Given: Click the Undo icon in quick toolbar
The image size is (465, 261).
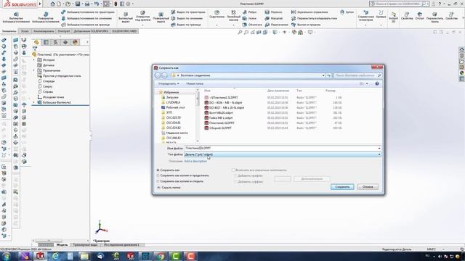Looking at the screenshot, I should pos(97,4).
